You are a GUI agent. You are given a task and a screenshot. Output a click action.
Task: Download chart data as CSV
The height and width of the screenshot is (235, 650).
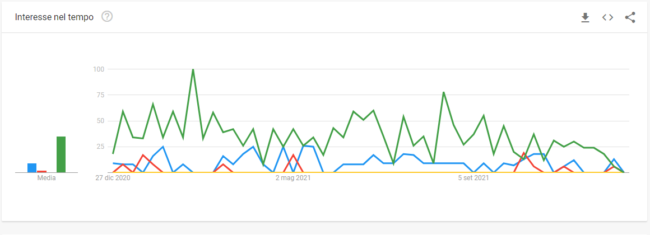[x=585, y=17]
